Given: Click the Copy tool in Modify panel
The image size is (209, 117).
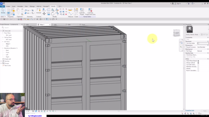Looking at the screenshot, I should pyautogui.click(x=48, y=14).
